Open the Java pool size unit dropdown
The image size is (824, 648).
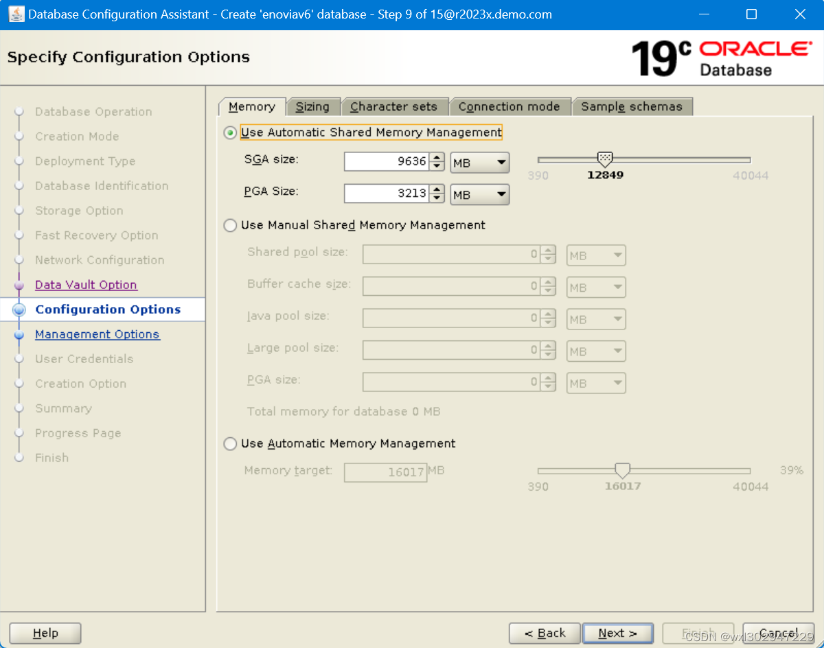[596, 319]
